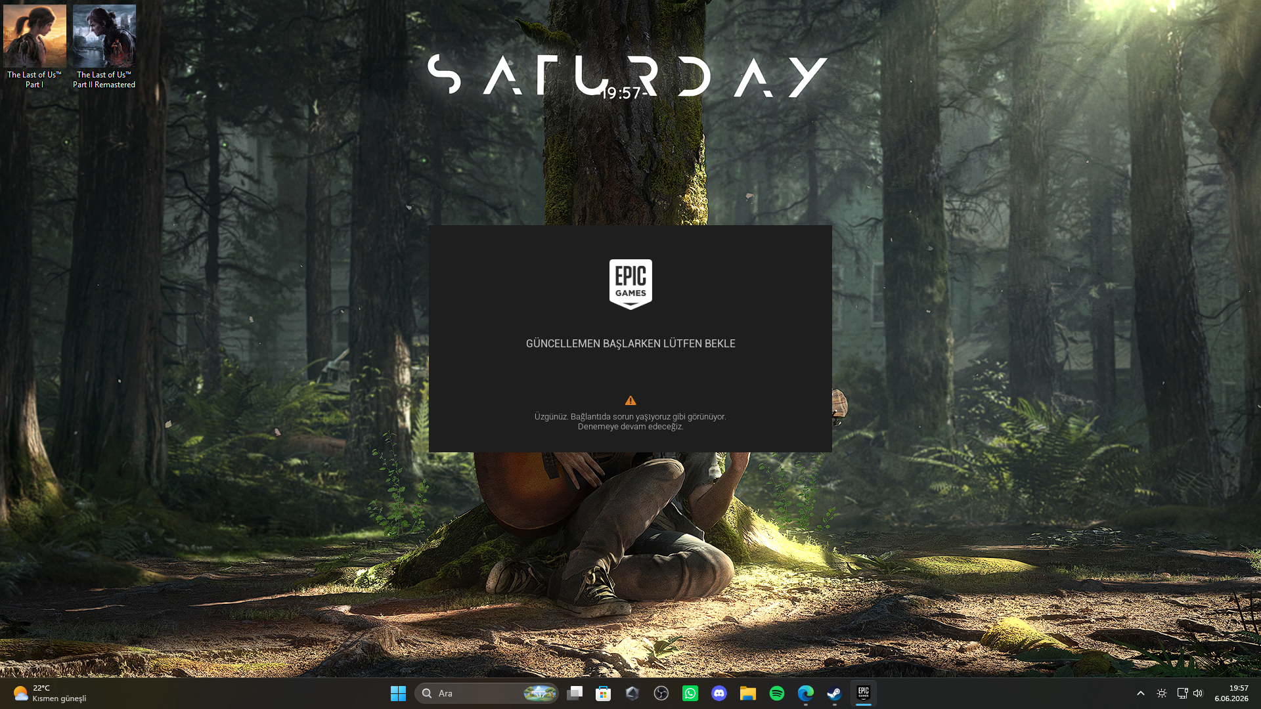Open Task View from the taskbar
This screenshot has width=1261, height=709.
point(575,693)
